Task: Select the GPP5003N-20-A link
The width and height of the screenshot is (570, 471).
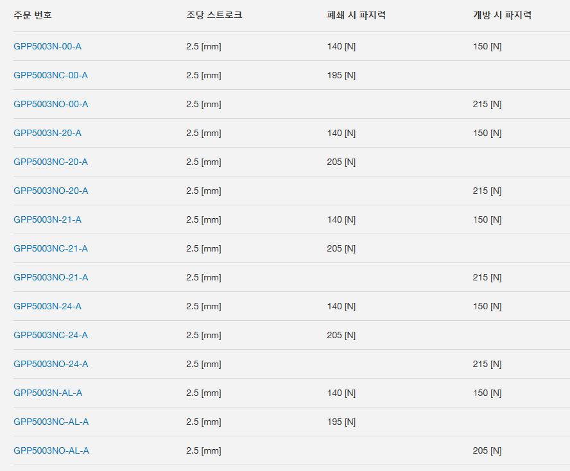Action: 47,133
